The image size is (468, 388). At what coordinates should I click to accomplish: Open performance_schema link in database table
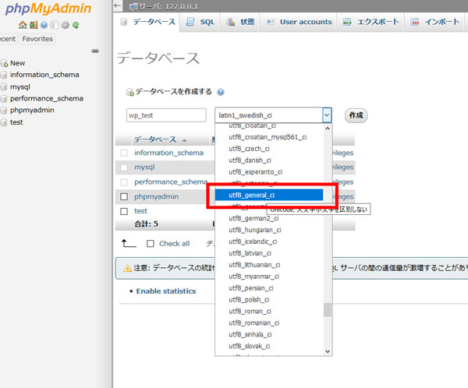click(x=171, y=182)
